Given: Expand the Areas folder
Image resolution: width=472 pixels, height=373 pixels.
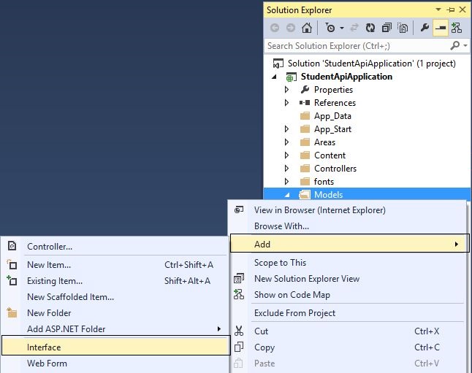Looking at the screenshot, I should tap(286, 142).
